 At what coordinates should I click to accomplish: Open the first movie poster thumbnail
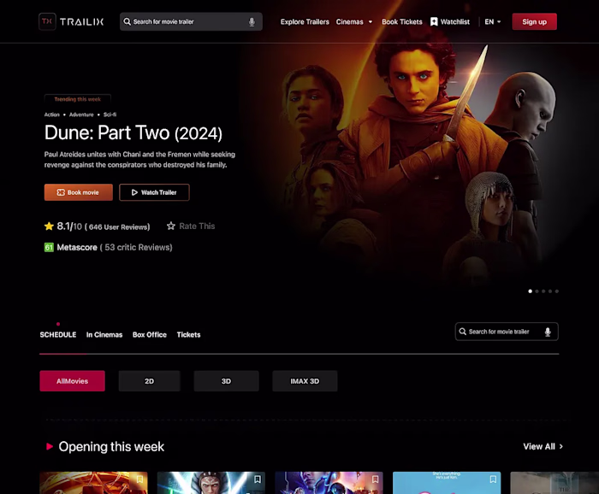tap(93, 483)
